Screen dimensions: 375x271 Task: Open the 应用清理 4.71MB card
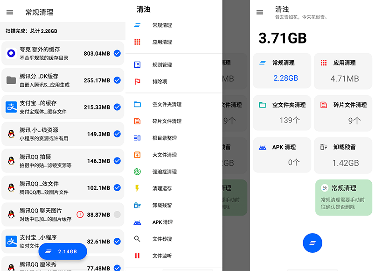pos(343,71)
